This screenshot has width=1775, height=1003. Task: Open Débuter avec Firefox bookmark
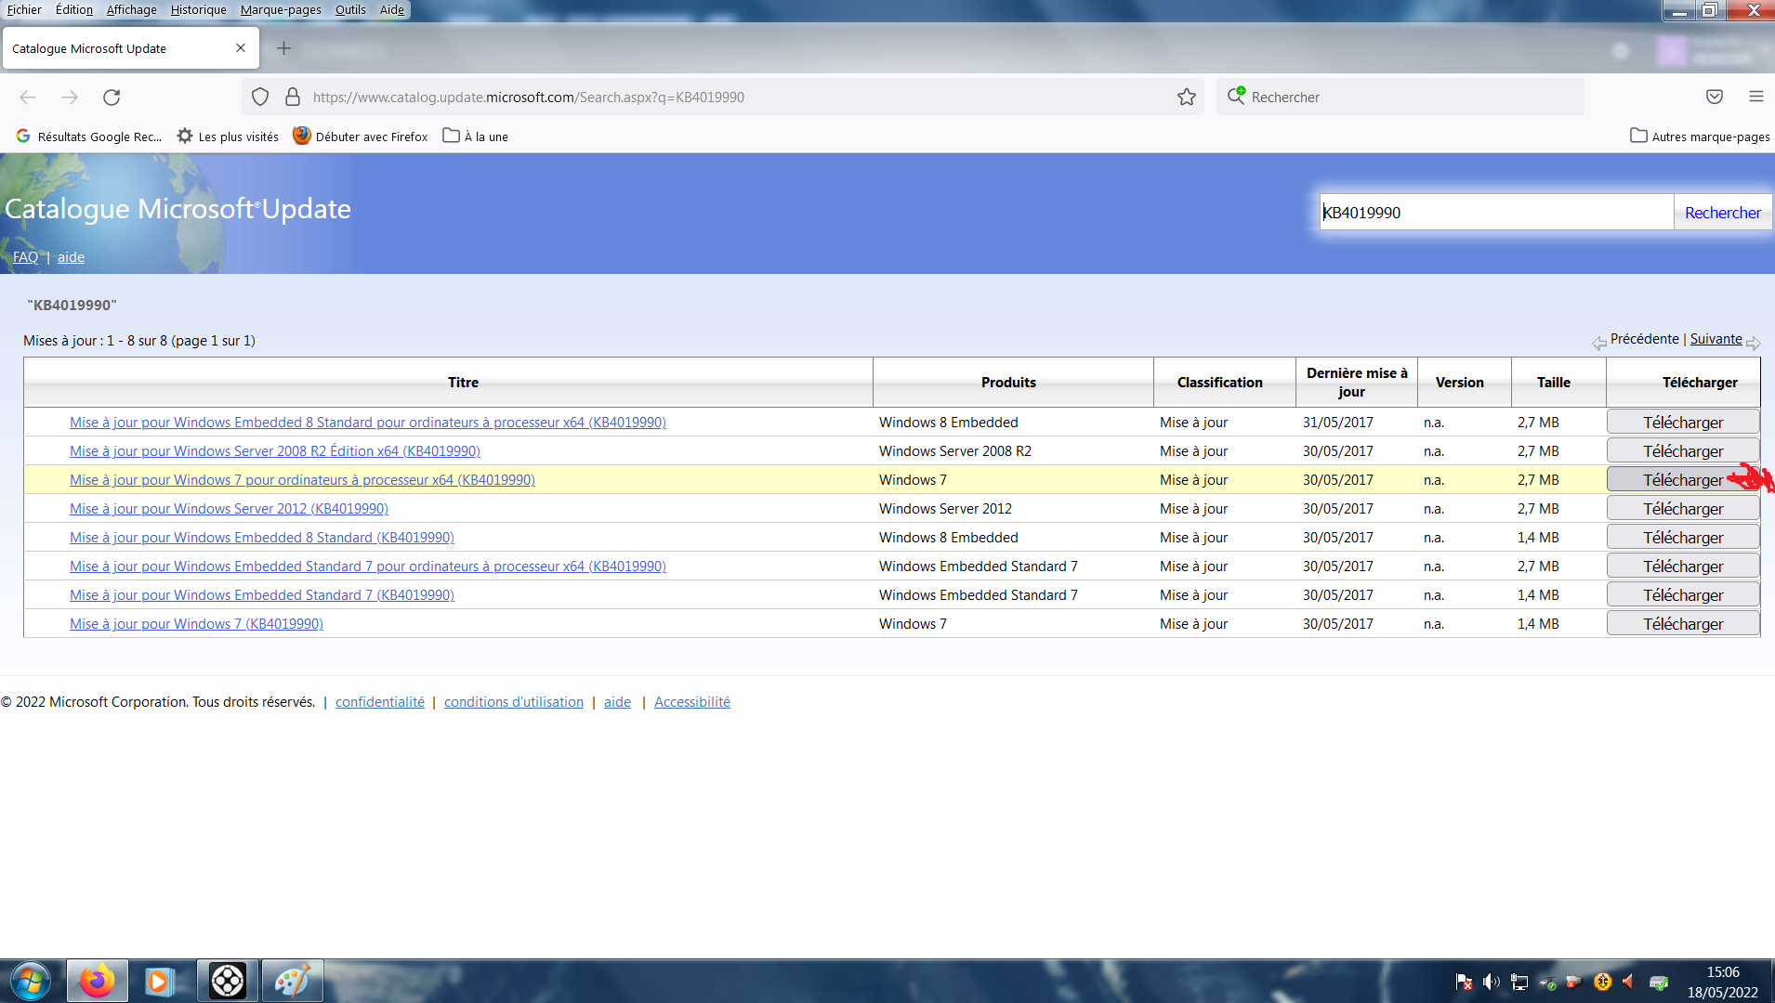tap(361, 137)
